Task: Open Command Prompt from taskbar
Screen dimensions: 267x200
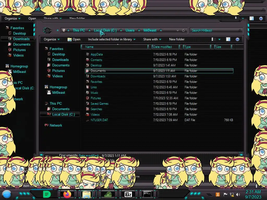Action: tap(147, 194)
